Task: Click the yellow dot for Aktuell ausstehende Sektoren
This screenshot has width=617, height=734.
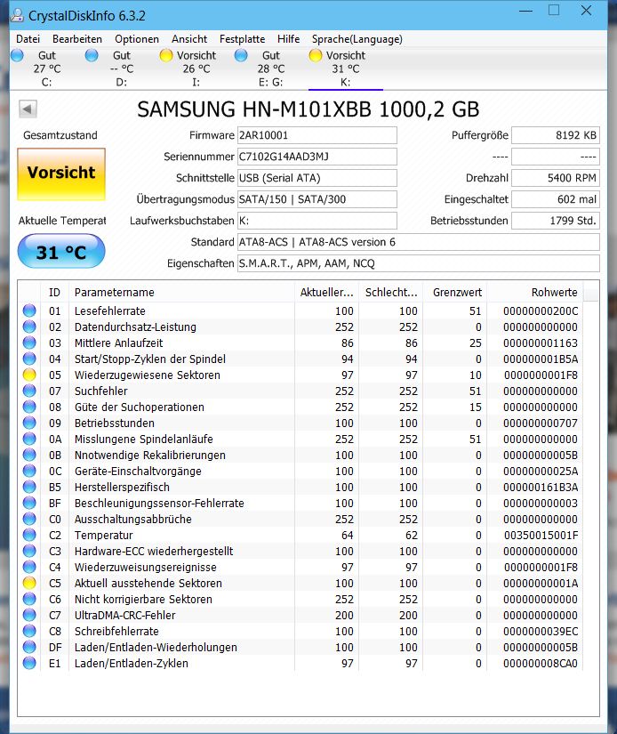Action: tap(29, 584)
